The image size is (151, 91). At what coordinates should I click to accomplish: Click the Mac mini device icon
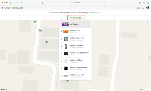click(66, 76)
